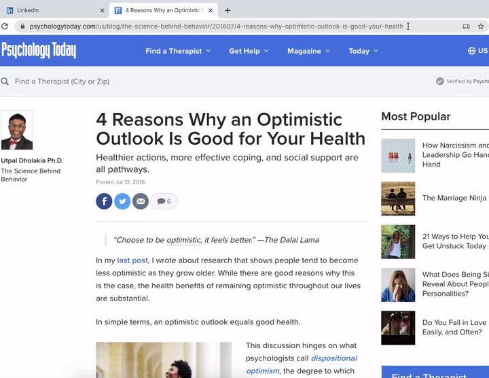The image size is (489, 378).
Task: Click the Psychology Today logo
Action: [39, 51]
